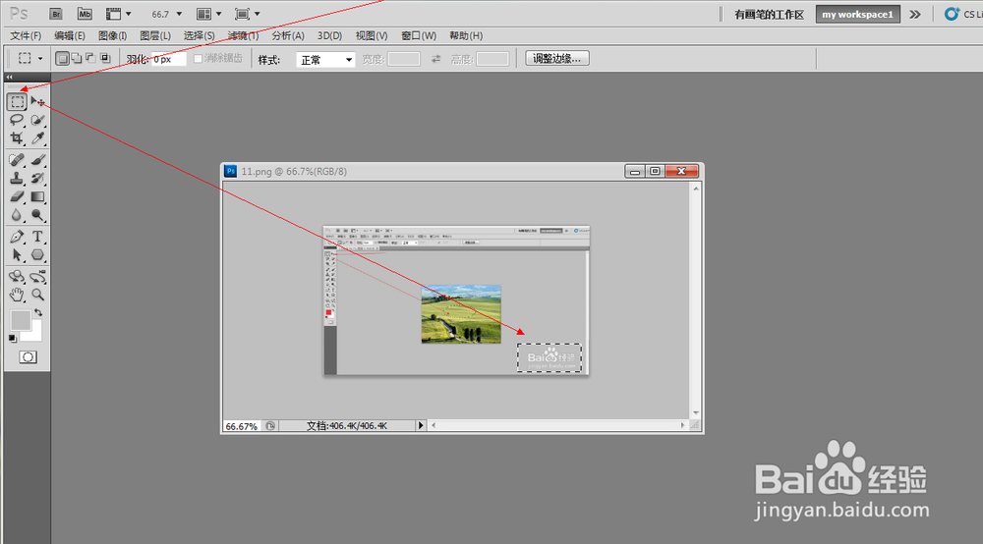Viewport: 983px width, 544px height.
Task: Select the History Brush tool
Action: (x=37, y=179)
